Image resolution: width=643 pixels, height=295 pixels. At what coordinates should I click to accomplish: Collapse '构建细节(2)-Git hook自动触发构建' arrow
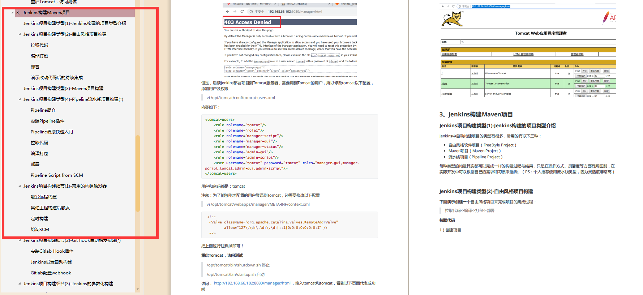[20, 240]
